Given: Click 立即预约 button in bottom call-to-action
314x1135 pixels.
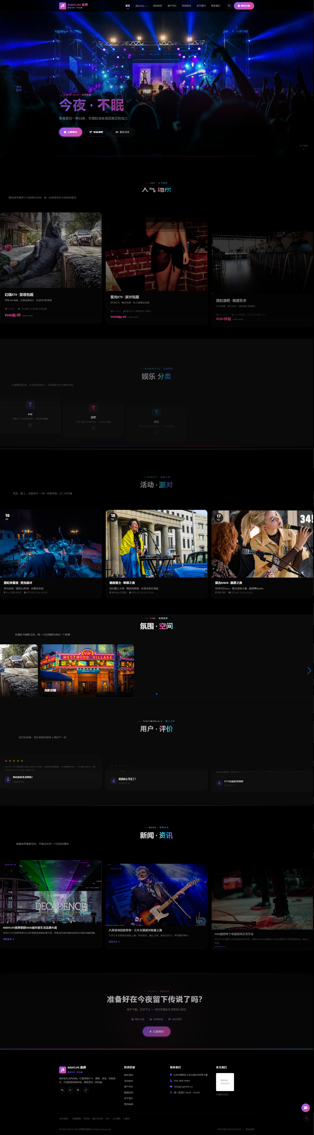Looking at the screenshot, I should click(156, 1031).
